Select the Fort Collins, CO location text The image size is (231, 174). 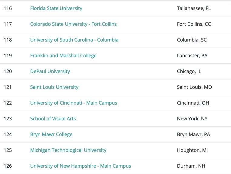pyautogui.click(x=194, y=24)
